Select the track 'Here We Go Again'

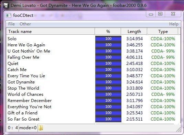coord(26,45)
